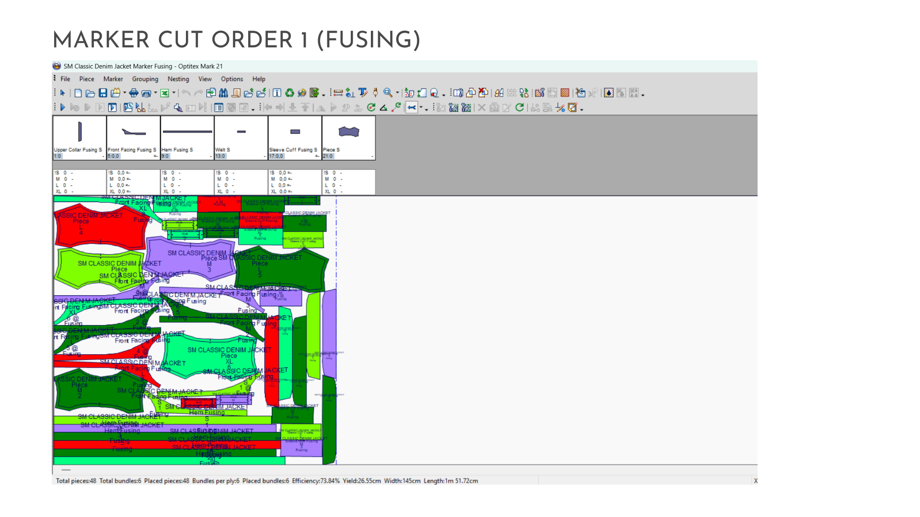
Task: Click the green recycle icon
Action: coord(289,93)
